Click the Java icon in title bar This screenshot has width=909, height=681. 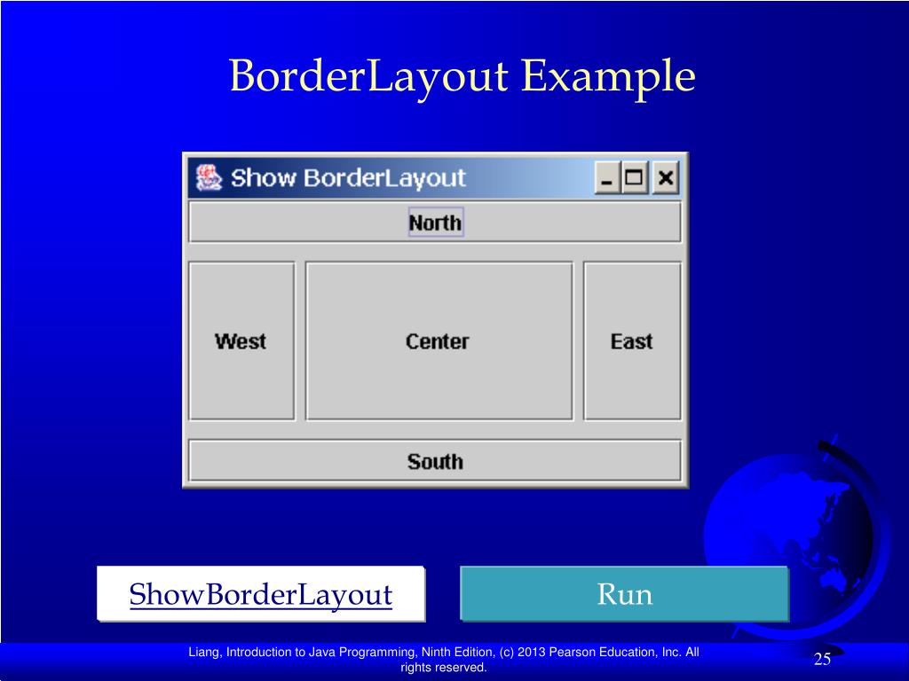[x=209, y=177]
